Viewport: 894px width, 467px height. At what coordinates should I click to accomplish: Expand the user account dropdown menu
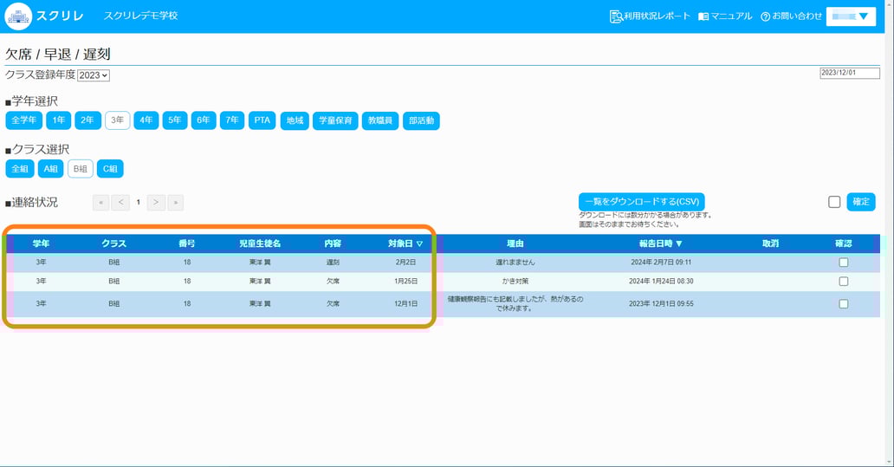(851, 16)
